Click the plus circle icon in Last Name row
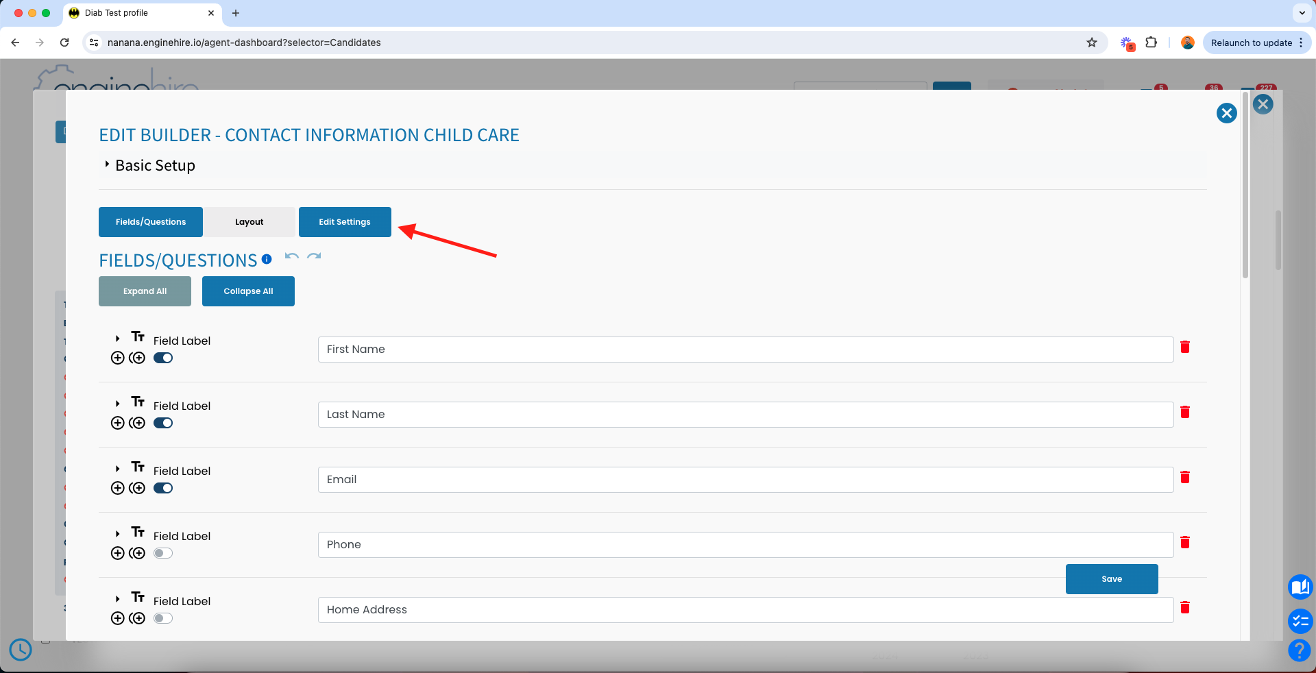This screenshot has width=1316, height=673. pos(118,423)
